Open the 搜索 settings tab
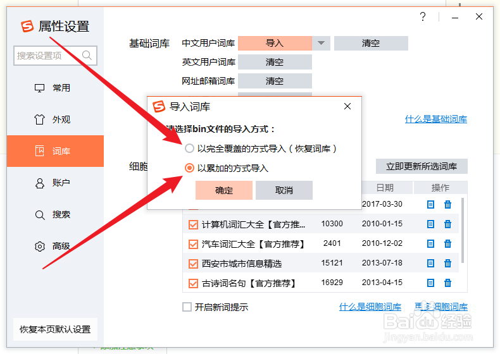The image size is (500, 354). 55,214
